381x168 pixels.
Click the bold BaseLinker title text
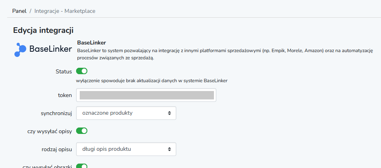(91, 43)
